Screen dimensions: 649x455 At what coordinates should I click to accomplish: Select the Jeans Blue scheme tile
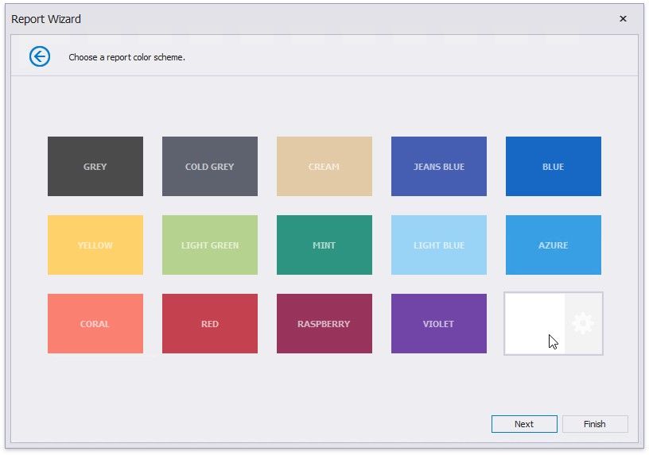439,167
